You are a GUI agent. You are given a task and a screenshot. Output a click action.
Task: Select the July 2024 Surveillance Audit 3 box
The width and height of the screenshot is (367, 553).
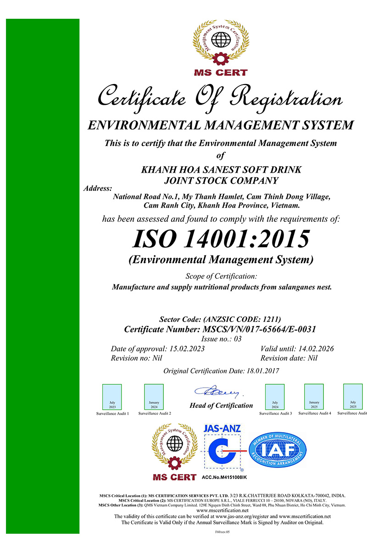(x=275, y=397)
